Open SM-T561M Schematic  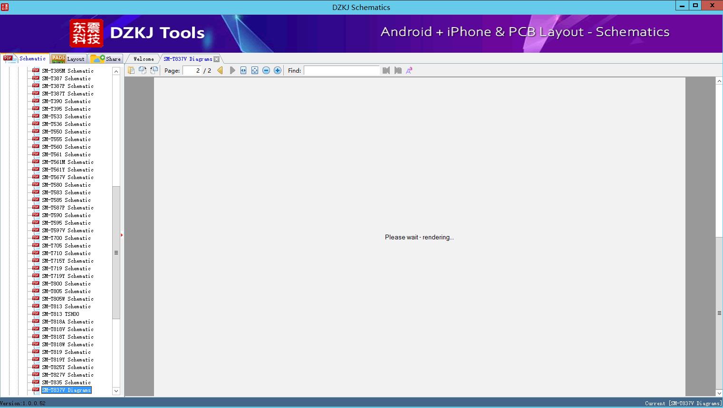coord(67,162)
